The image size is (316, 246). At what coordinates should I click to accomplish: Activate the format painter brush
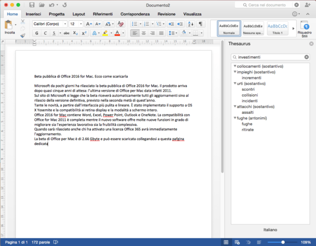pyautogui.click(x=23, y=35)
